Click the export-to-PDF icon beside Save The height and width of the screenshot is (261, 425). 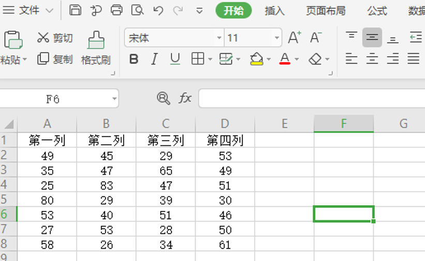[x=96, y=10]
